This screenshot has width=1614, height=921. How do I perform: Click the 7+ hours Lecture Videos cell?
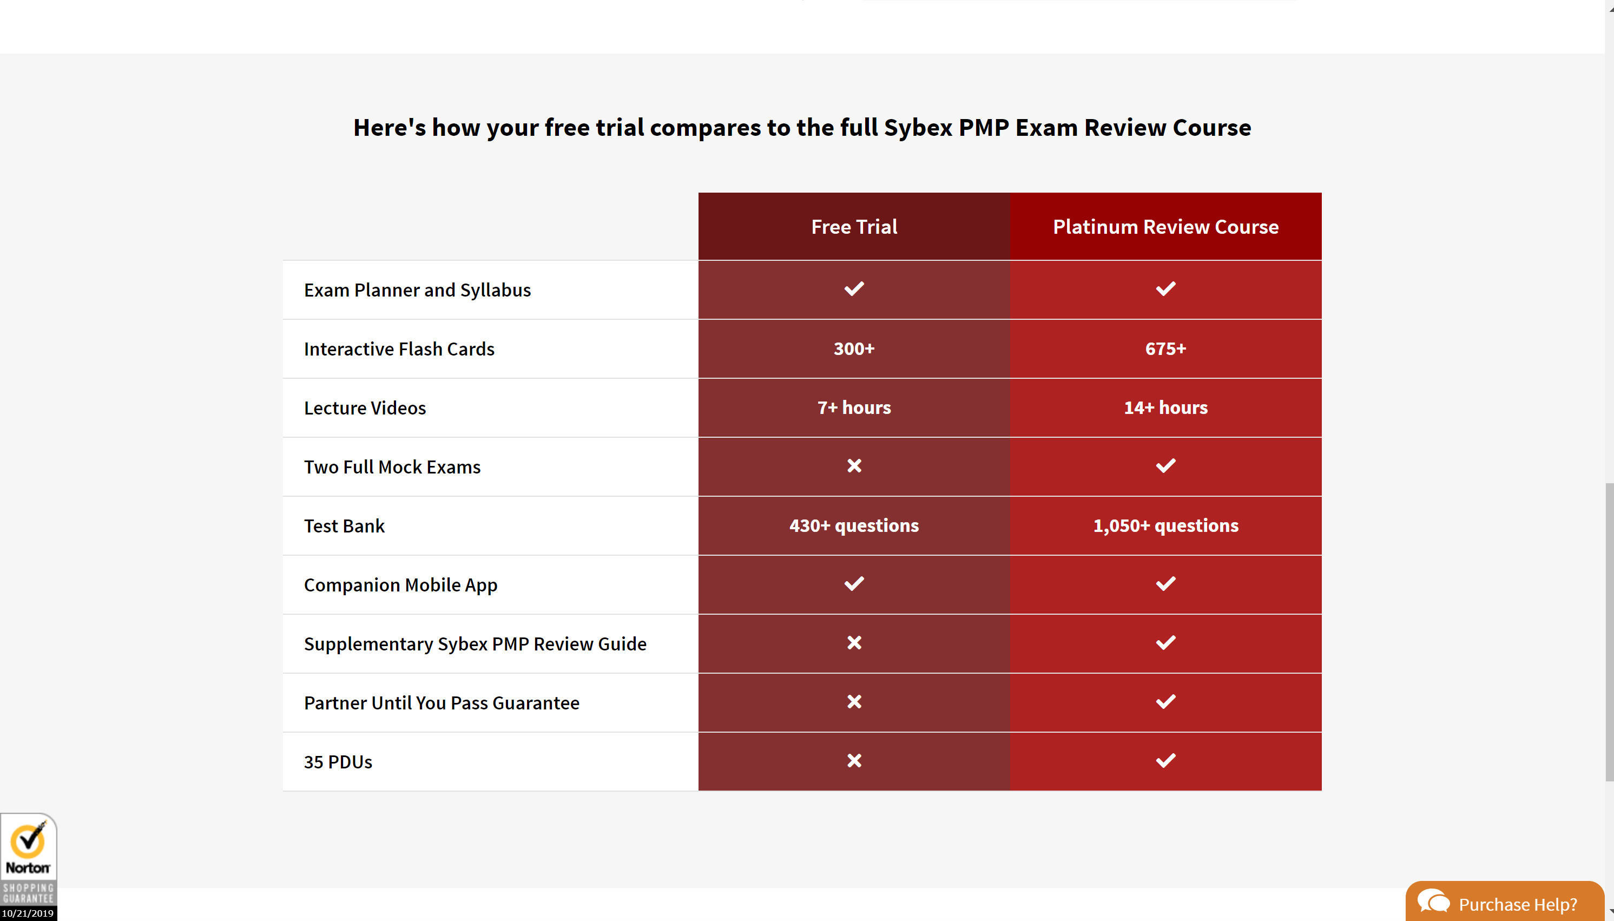[x=854, y=408]
